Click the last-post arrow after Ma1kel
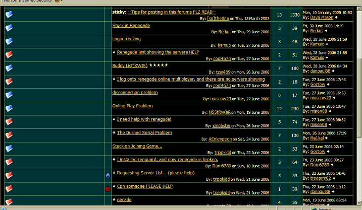 tap(326, 138)
